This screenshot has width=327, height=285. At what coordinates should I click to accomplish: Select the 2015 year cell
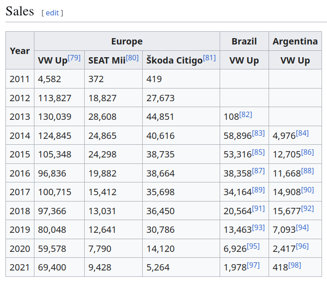pyautogui.click(x=20, y=154)
